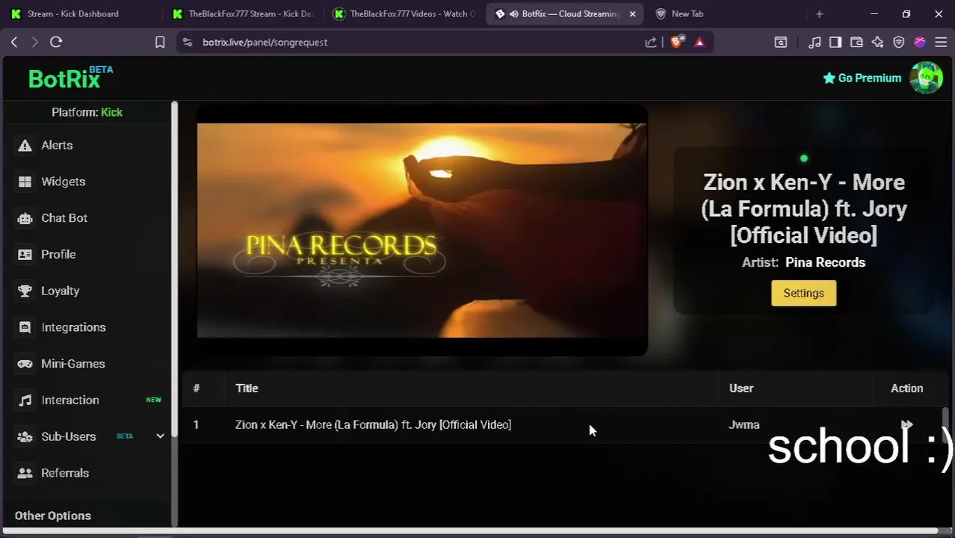Toggle the browser sidebar panel
The height and width of the screenshot is (538, 955).
pos(835,42)
